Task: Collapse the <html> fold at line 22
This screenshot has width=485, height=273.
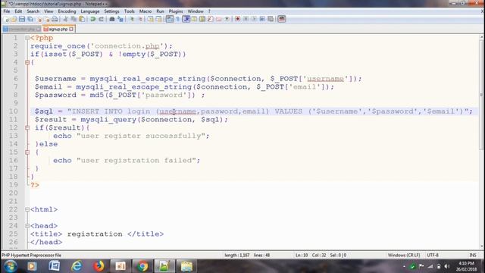Action: pyautogui.click(x=27, y=209)
